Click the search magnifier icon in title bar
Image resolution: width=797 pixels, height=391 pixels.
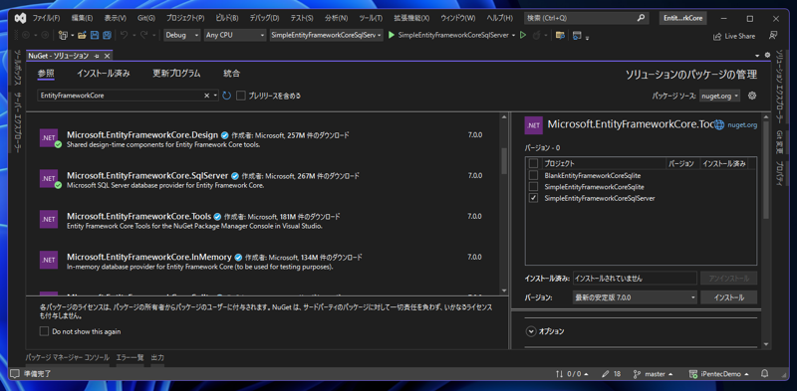click(641, 18)
